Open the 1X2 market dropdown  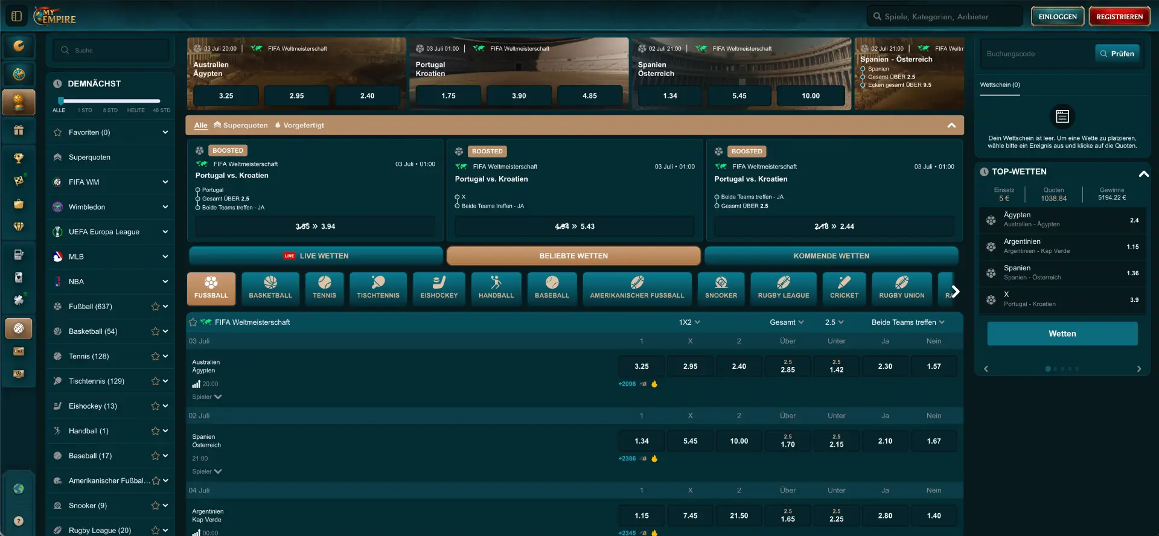(689, 322)
